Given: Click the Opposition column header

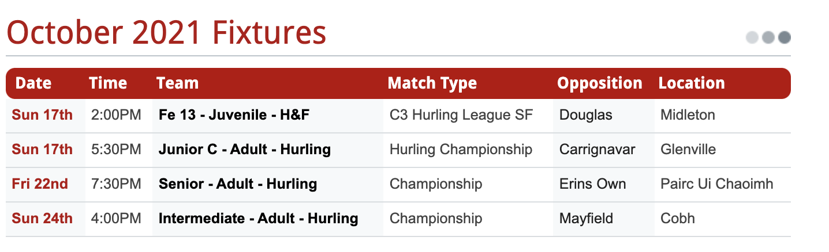Looking at the screenshot, I should (x=600, y=83).
